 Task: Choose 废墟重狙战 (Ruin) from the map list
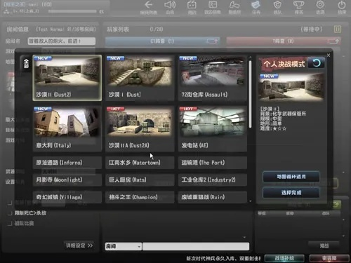(213, 197)
